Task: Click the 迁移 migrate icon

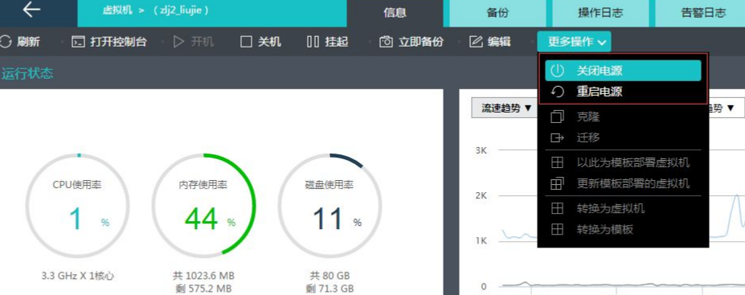Action: 557,137
